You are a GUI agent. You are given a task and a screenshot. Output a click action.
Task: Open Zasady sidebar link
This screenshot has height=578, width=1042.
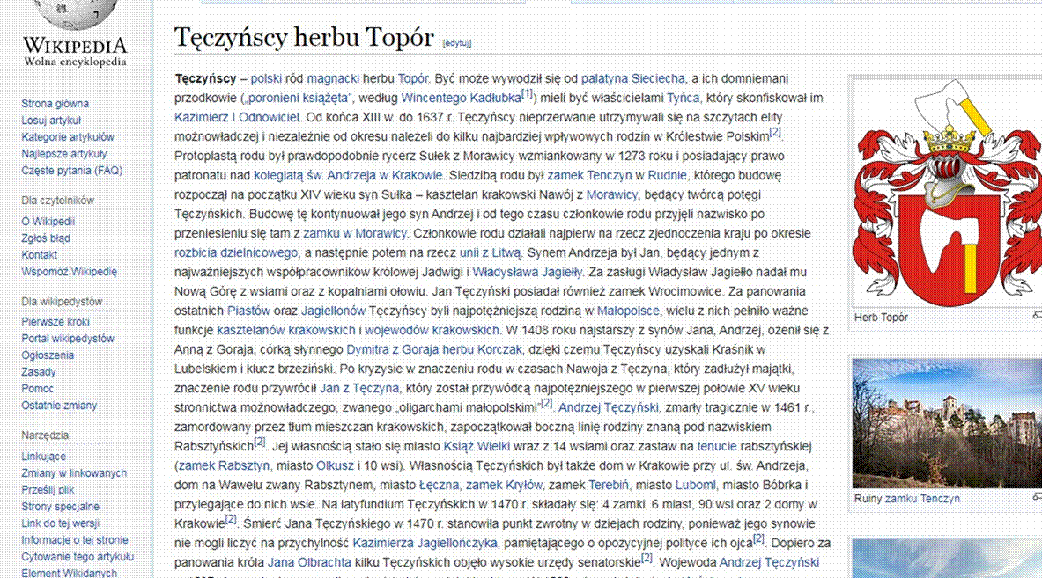click(x=39, y=371)
